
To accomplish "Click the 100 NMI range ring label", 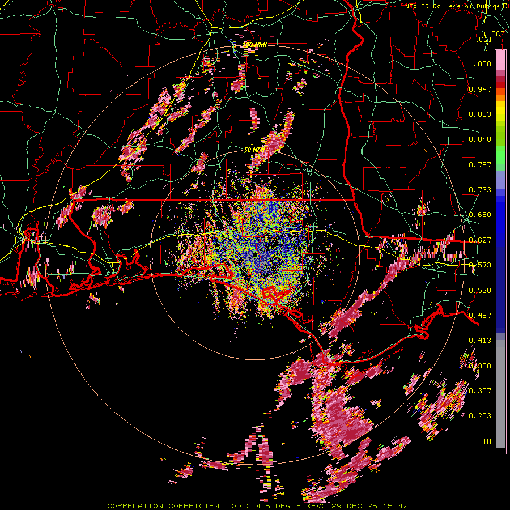I will click(254, 45).
